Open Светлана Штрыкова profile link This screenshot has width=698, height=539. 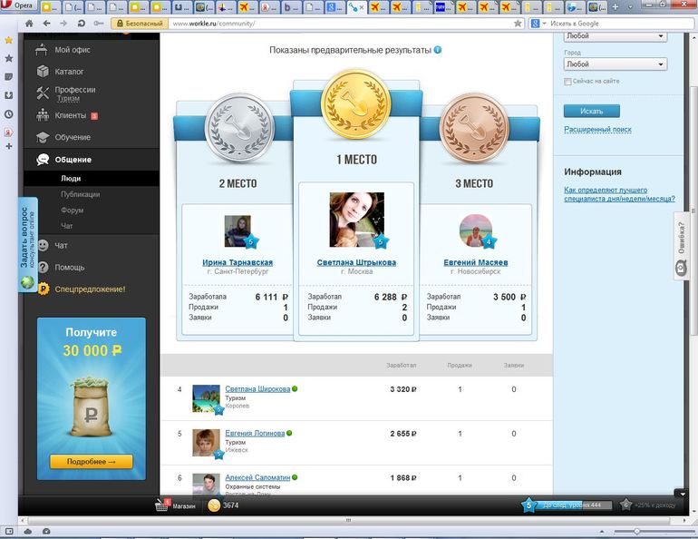[x=356, y=262]
